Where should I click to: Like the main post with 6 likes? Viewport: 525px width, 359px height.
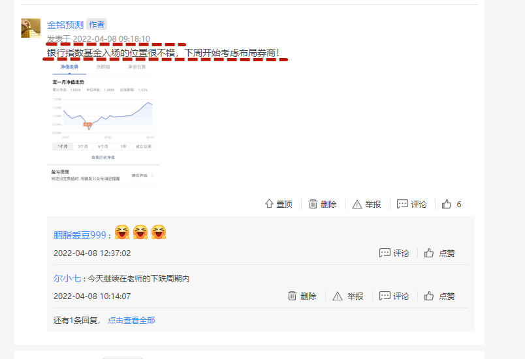(x=451, y=204)
